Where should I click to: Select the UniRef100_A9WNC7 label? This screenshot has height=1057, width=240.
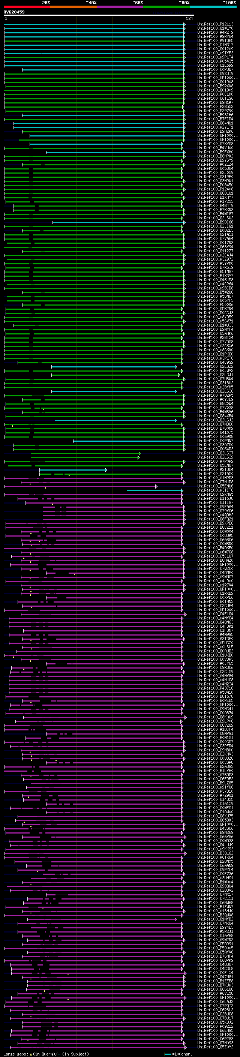[215, 577]
